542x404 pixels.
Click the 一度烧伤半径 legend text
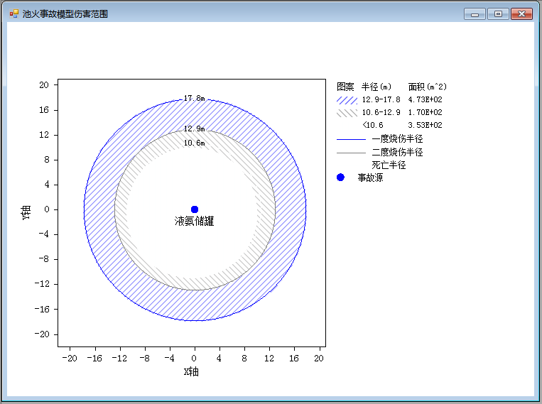click(398, 139)
